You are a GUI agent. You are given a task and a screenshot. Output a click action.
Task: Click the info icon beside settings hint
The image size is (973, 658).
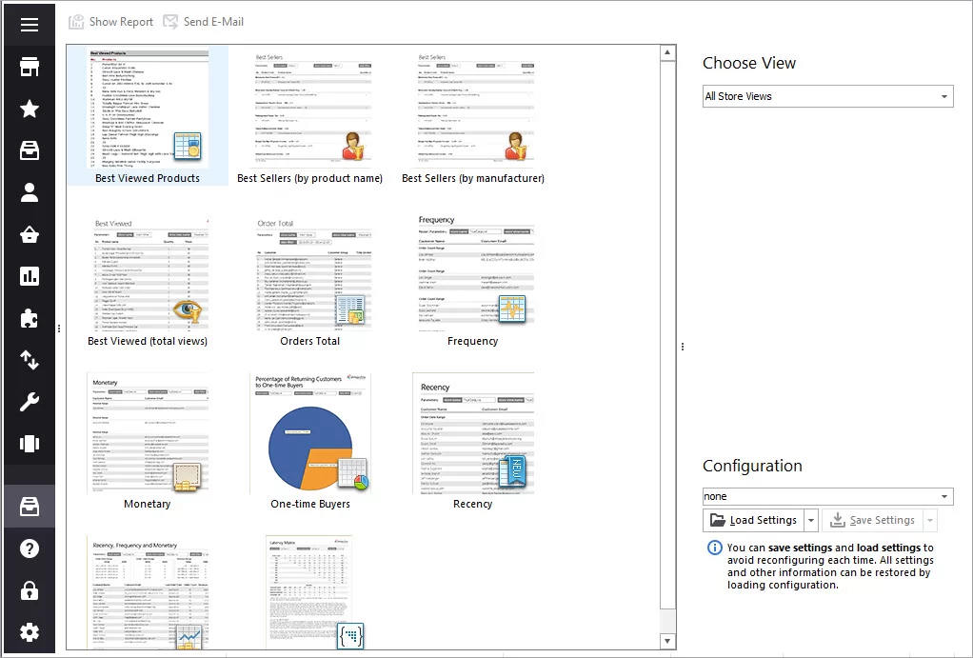tap(715, 548)
